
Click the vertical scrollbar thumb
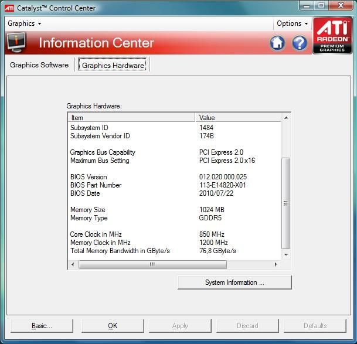[285, 203]
